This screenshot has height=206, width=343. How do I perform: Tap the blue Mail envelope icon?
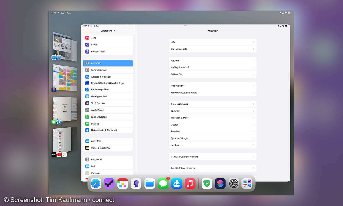[x=87, y=166]
